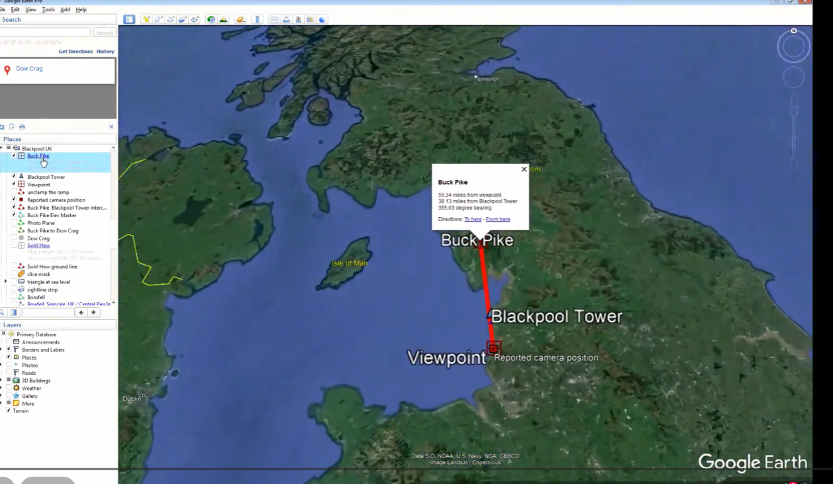
Task: Click the blue Earth globe toolbar icon
Action: click(322, 19)
